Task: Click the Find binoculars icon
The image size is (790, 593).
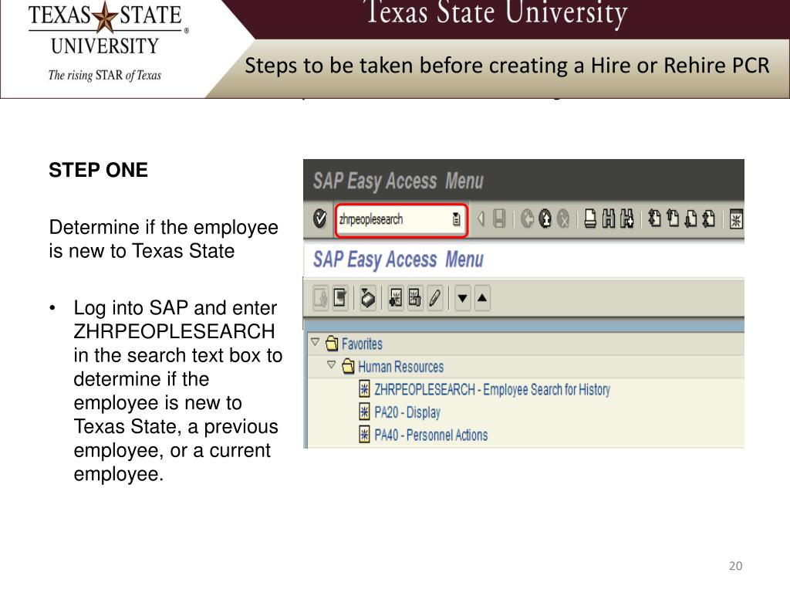Action: point(609,219)
